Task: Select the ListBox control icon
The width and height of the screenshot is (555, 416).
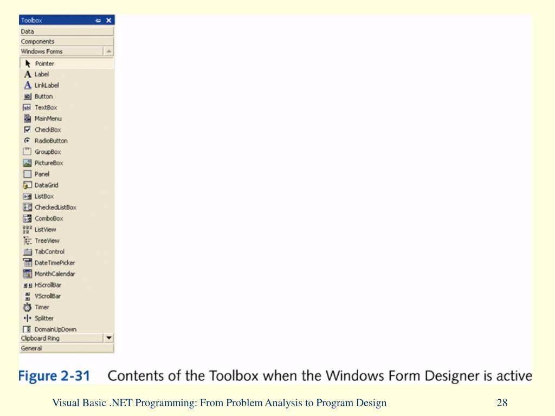Action: (27, 196)
